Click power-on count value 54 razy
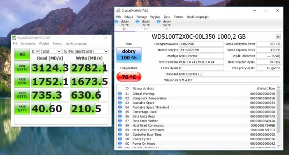Screen dimensions: 289x155 268,62
